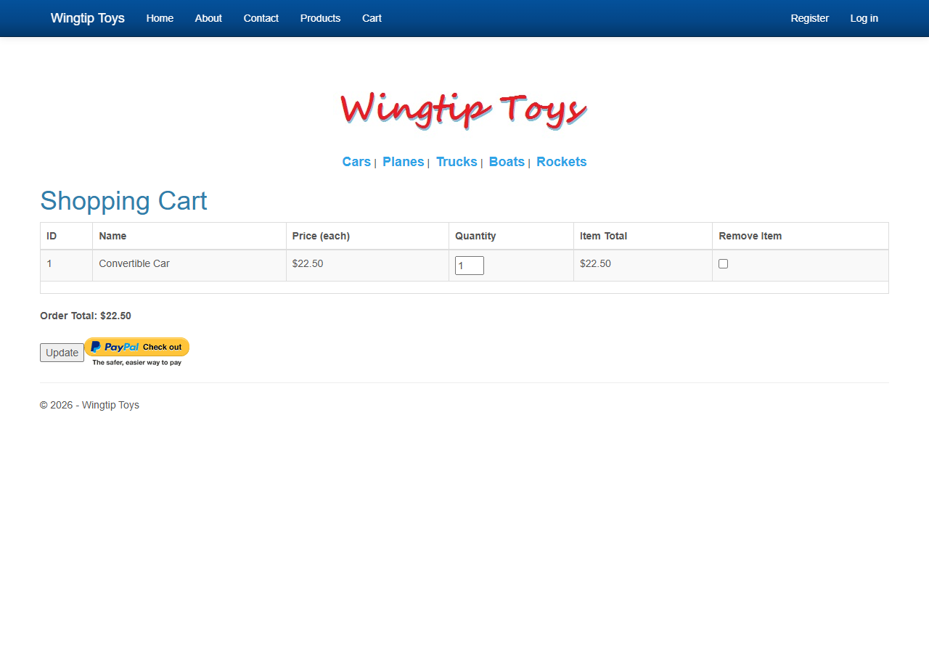Click the Quantity input field
Screen dimensions: 929x653
tap(469, 265)
